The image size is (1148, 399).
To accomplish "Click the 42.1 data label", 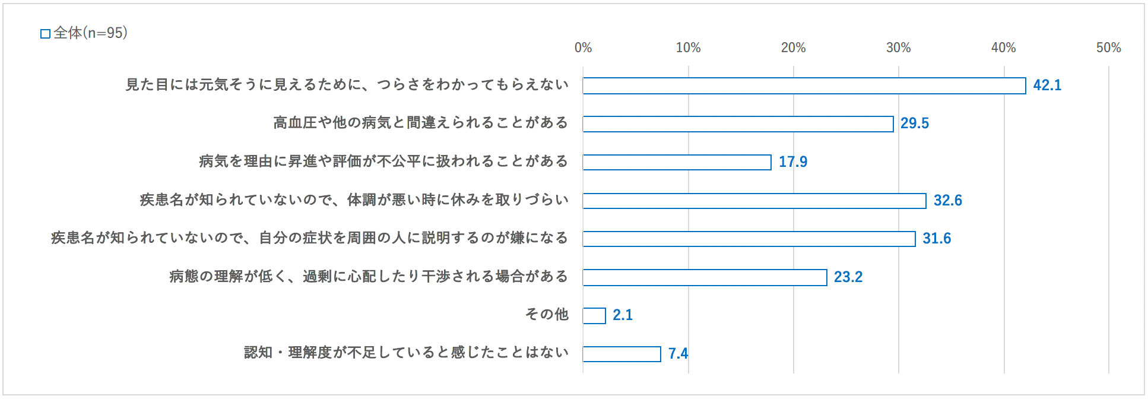I will (1047, 85).
